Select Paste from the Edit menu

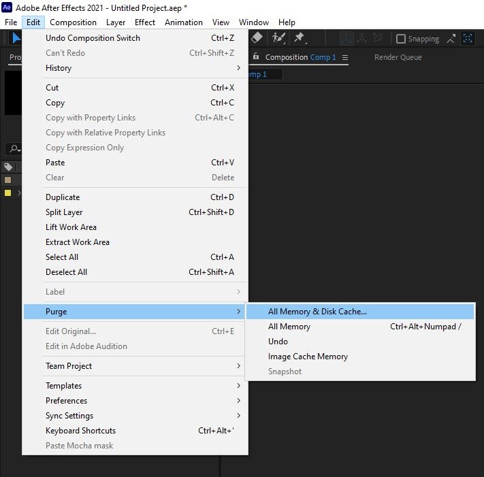coord(135,163)
